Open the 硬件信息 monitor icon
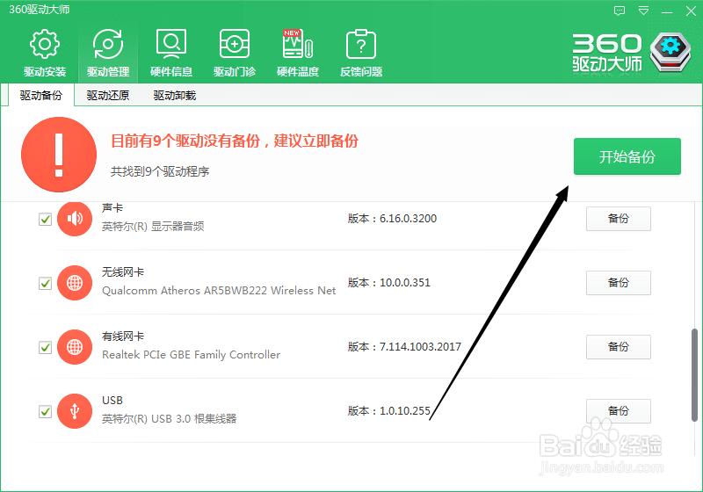 click(171, 44)
